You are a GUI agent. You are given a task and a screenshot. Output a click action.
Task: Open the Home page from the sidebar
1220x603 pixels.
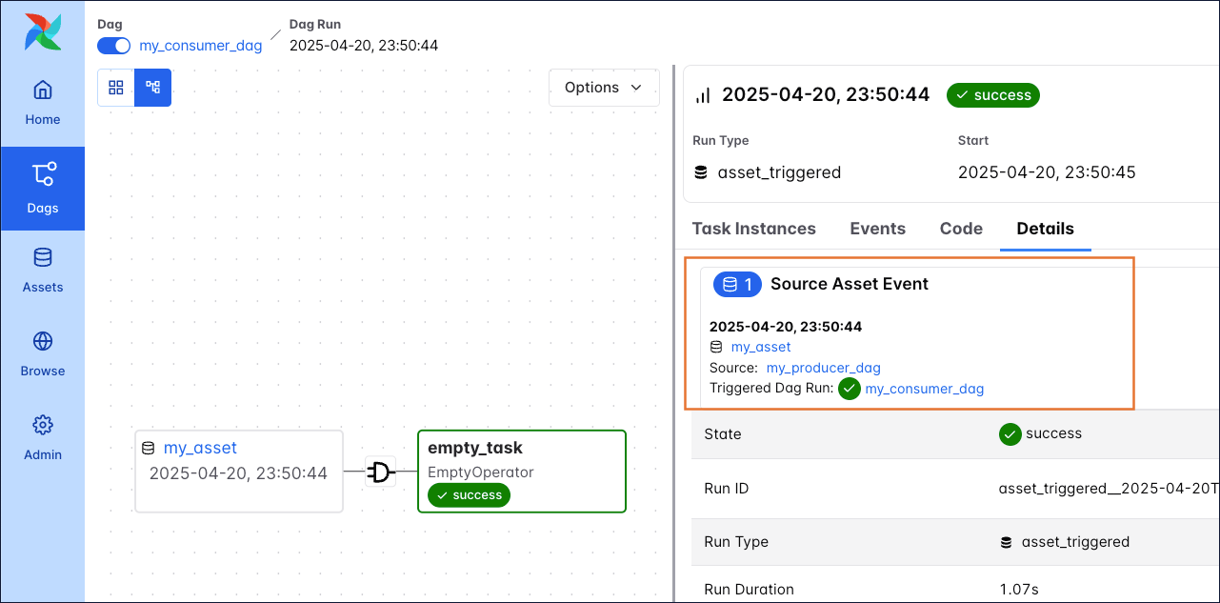click(42, 98)
